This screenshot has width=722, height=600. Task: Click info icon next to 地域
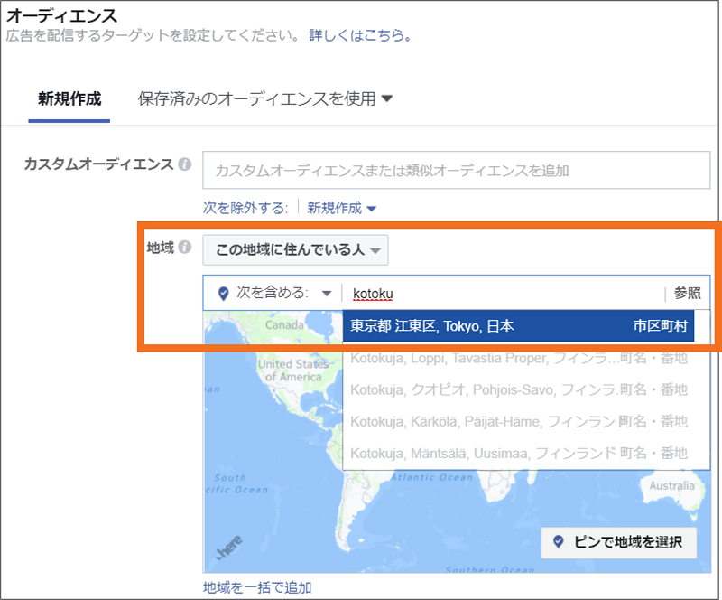185,248
